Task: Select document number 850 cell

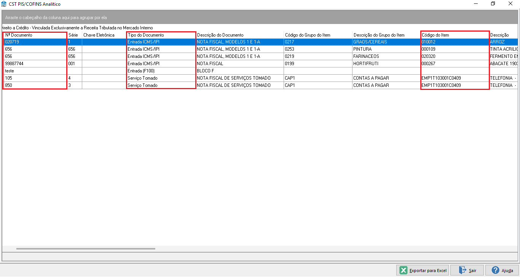Action: [x=35, y=85]
